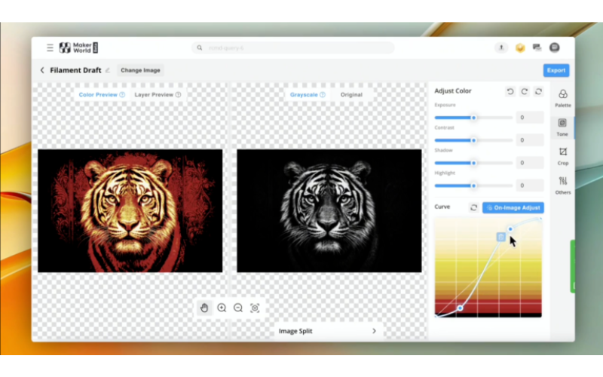Open the gold hexagon points icon
This screenshot has width=603, height=377.
coord(520,48)
